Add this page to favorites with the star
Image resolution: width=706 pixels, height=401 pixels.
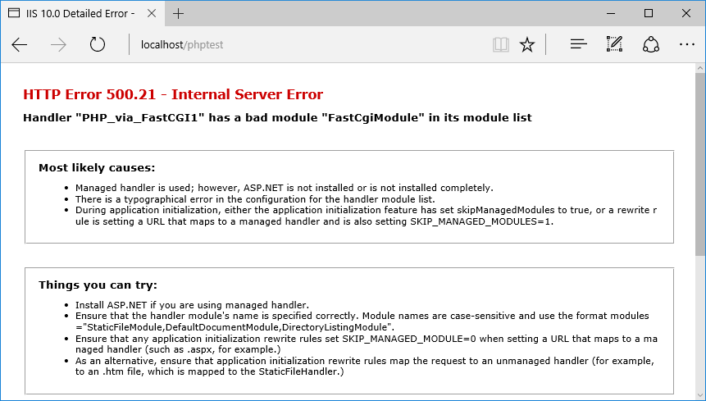(x=527, y=44)
